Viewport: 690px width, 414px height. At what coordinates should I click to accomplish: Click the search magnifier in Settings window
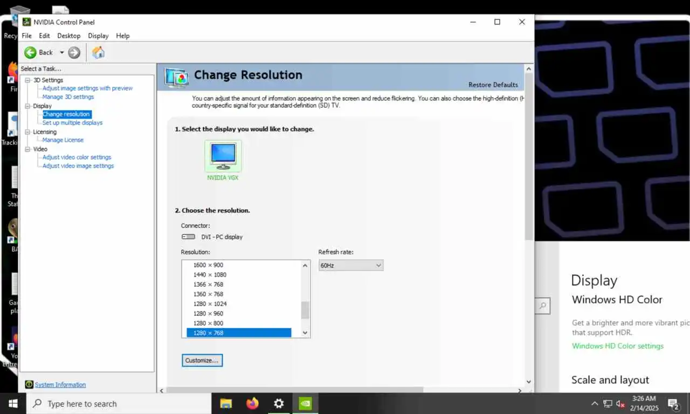click(x=543, y=306)
